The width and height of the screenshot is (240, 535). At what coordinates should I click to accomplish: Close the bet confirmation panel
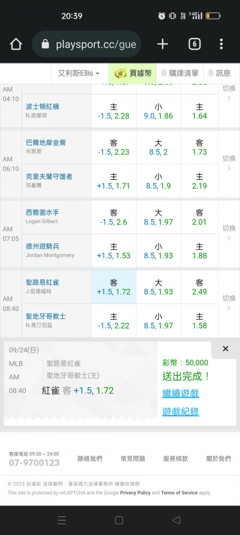tap(226, 349)
